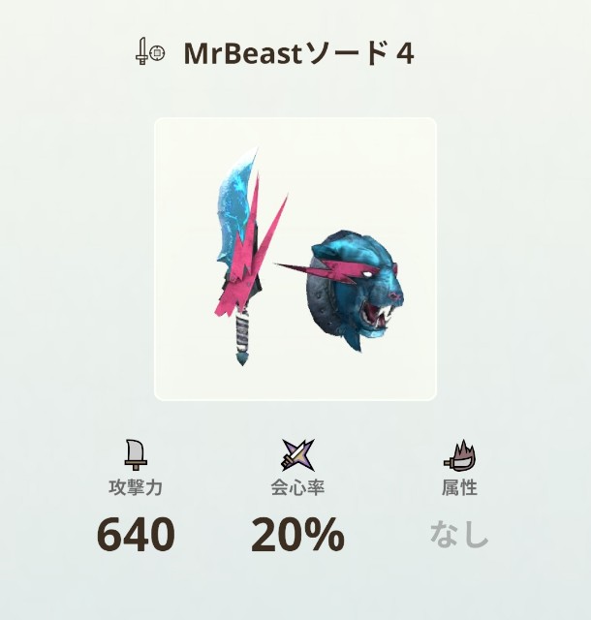Click the flaming blade element icon

[x=459, y=455]
